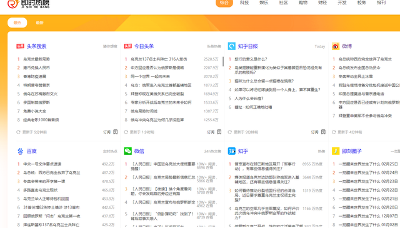The width and height of the screenshot is (400, 228).
Task: Switch to the 科技 tab
Action: pos(244,2)
